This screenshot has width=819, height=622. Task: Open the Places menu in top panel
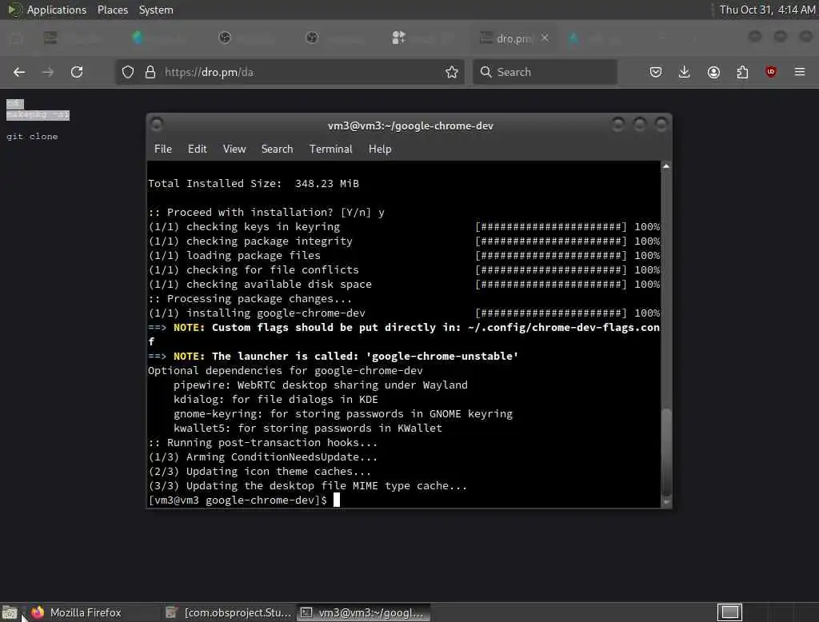(x=112, y=10)
